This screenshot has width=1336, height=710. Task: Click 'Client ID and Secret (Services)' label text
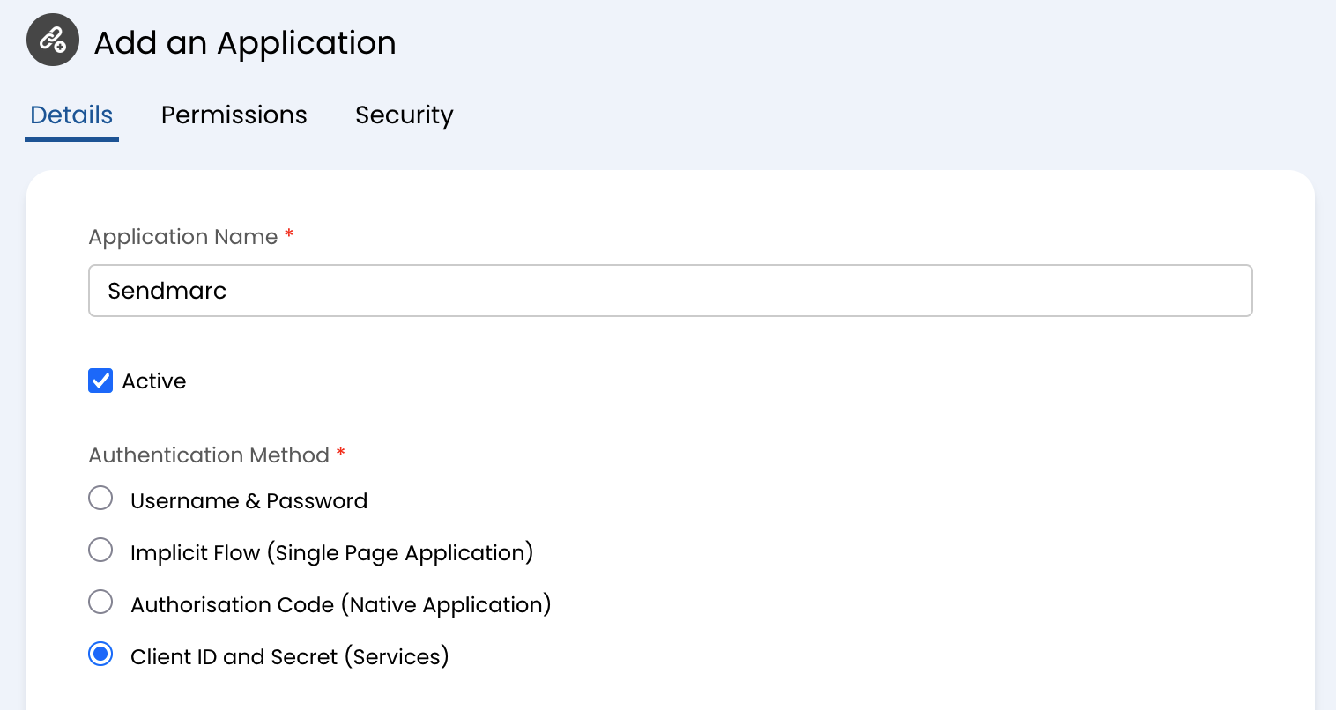point(289,657)
